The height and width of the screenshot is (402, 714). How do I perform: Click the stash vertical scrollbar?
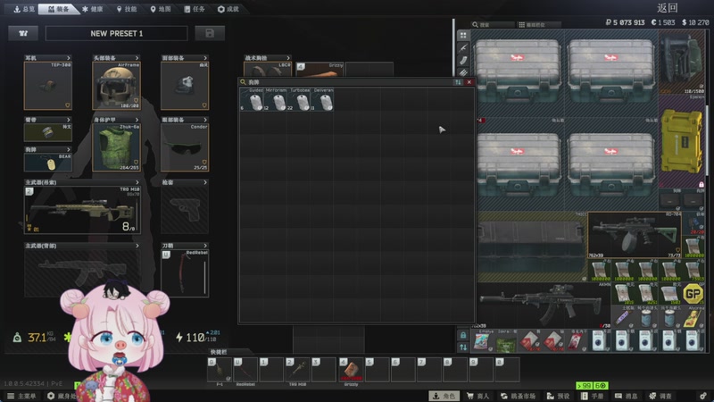707,139
